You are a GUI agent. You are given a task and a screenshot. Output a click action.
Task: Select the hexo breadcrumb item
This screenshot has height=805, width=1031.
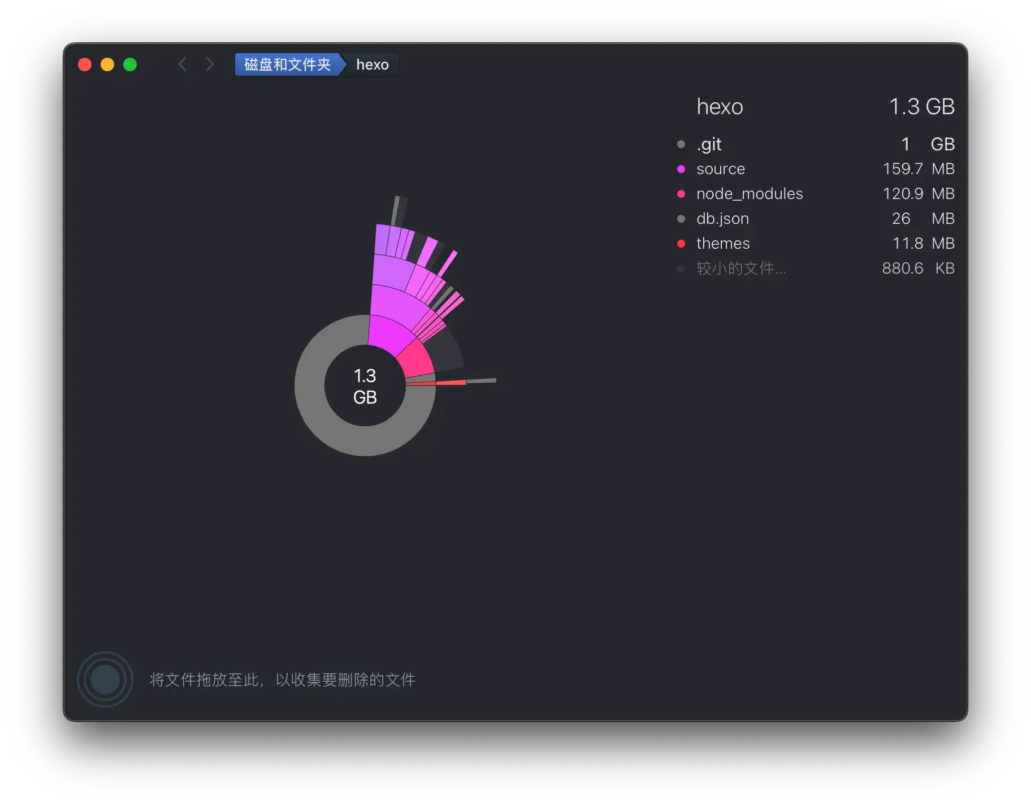tap(372, 64)
